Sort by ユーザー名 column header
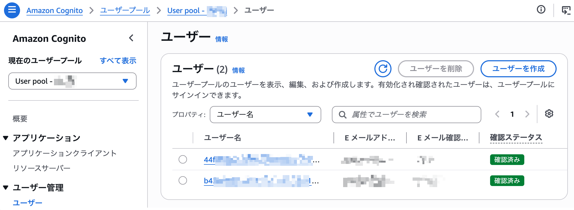This screenshot has width=574, height=210. click(223, 138)
